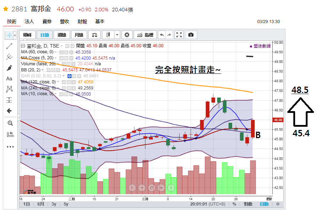This screenshot has width=320, height=213.
Task: Toggle visibility of MA (60, close, 0)
Action: pyautogui.click(x=62, y=52)
